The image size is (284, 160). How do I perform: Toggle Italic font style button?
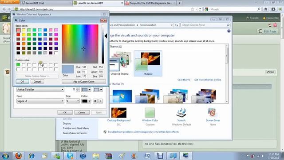click(101, 101)
